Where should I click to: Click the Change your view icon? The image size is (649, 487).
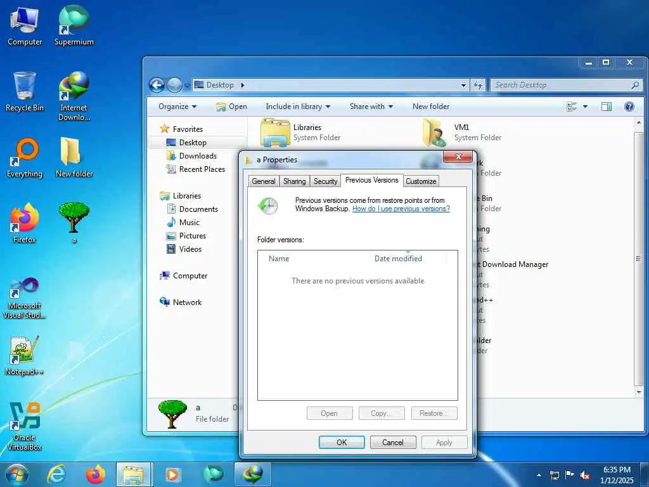click(x=572, y=107)
